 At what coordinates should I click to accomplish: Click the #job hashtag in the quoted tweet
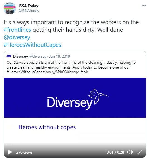pos(84,72)
